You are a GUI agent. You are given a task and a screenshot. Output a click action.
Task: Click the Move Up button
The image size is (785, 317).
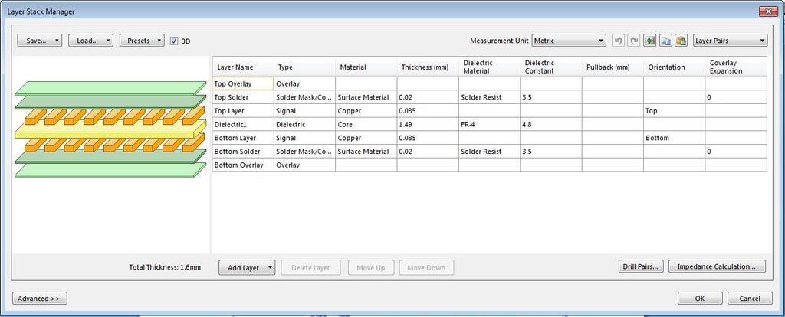371,267
